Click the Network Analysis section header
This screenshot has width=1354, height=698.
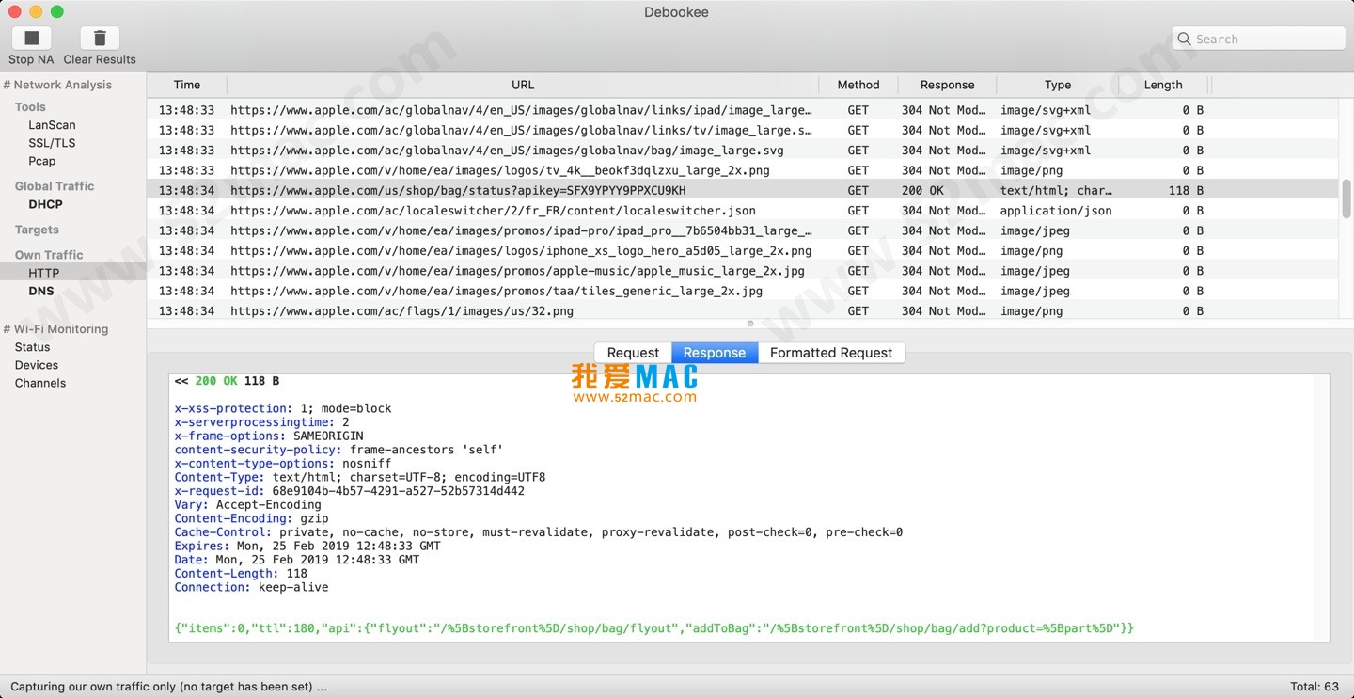point(59,85)
